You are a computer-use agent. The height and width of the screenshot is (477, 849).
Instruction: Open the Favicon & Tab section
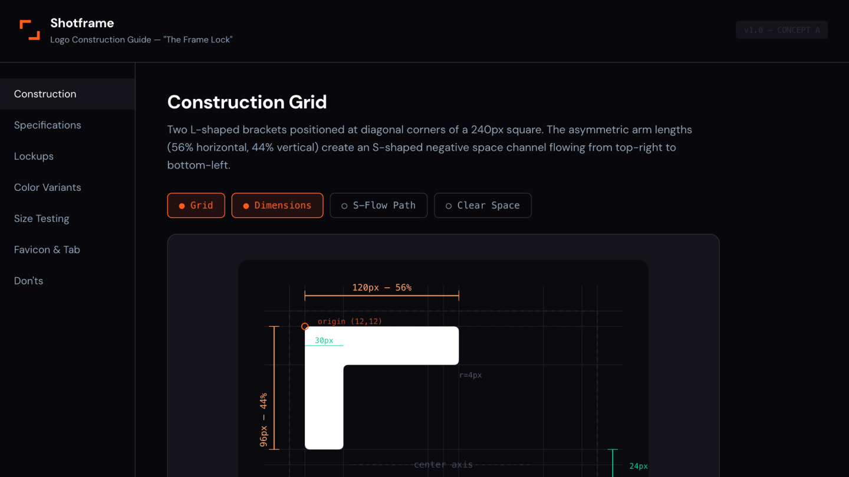tap(47, 250)
